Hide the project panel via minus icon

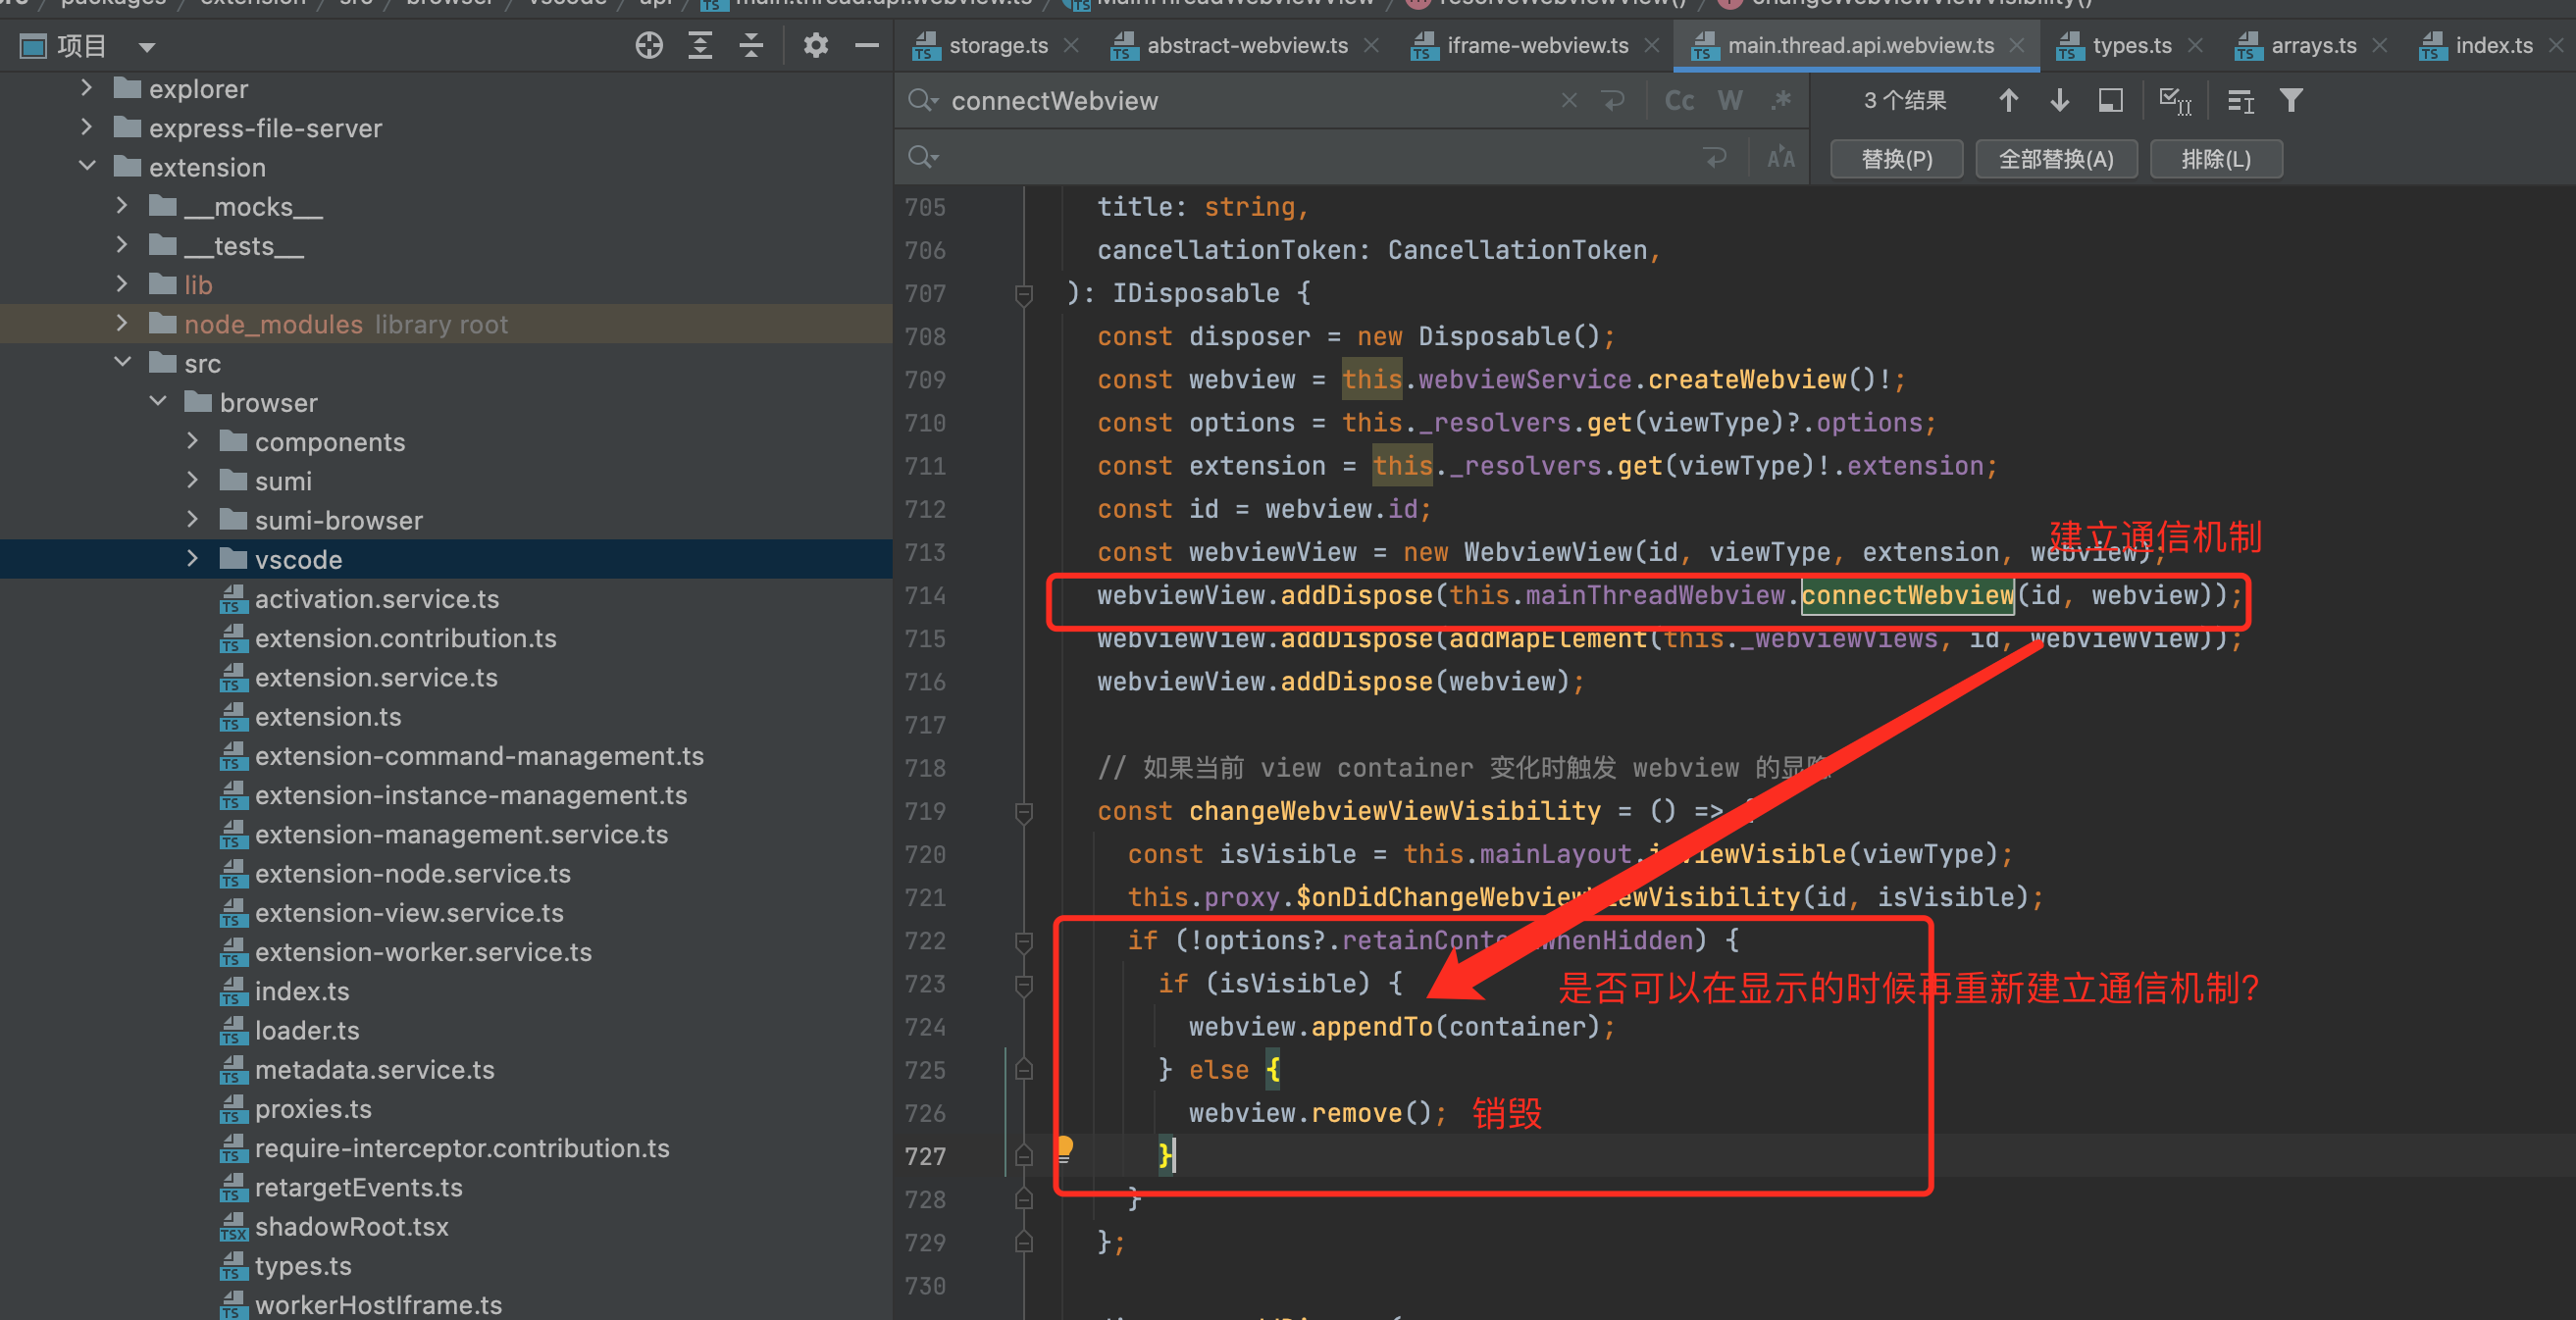point(864,45)
